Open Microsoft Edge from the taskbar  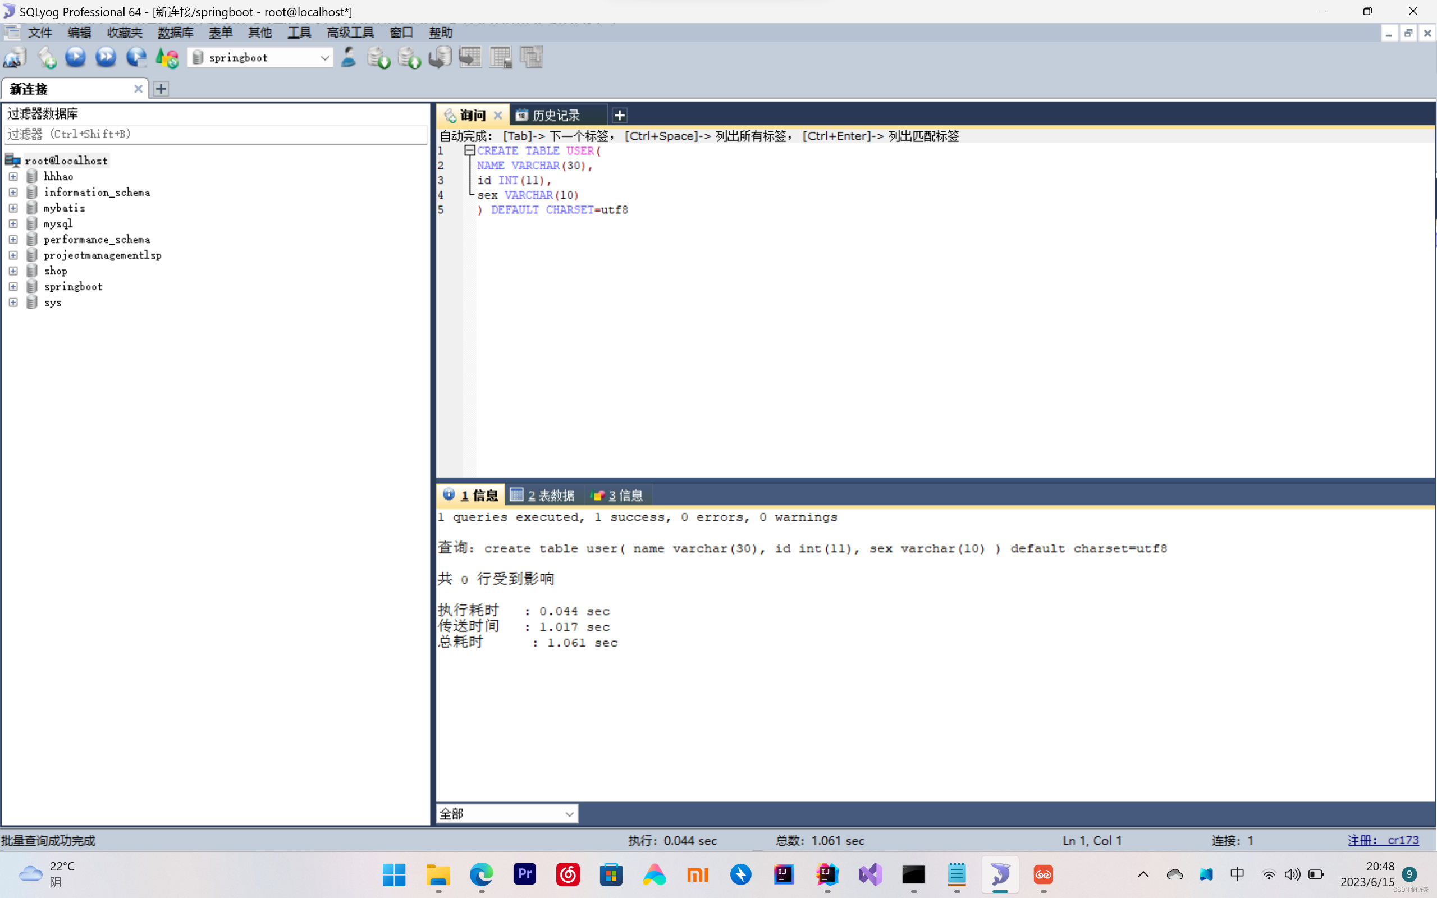pos(482,874)
